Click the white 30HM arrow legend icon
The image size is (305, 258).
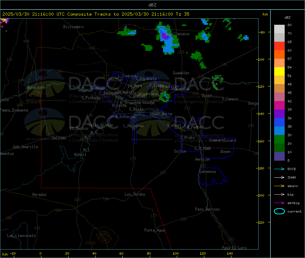point(279,177)
